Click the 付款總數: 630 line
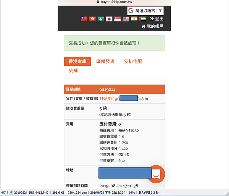This screenshot has width=229, height=196. [112, 160]
